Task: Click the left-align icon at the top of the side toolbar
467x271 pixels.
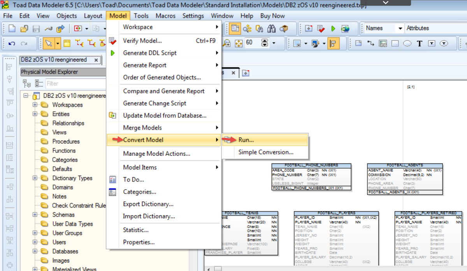Action: pos(10,67)
